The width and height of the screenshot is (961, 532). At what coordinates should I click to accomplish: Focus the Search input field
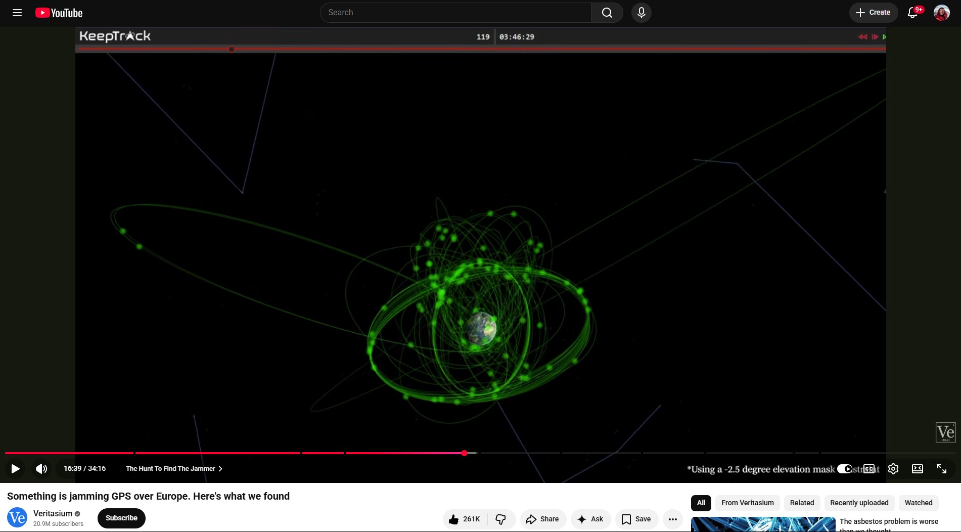click(455, 13)
